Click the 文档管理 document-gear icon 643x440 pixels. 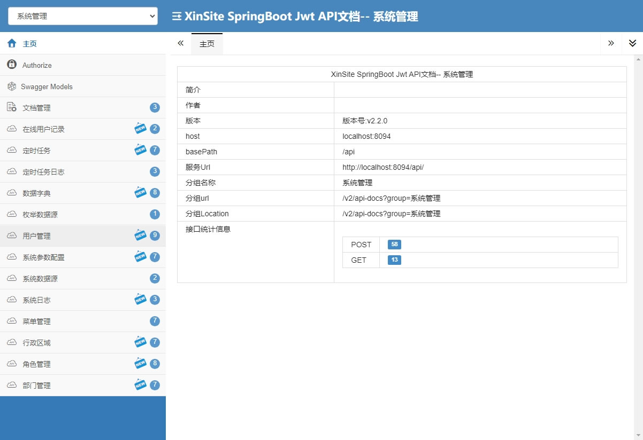coord(12,107)
